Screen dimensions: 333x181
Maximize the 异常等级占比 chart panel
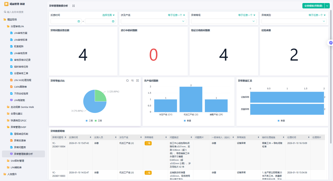pyautogui.click(x=137, y=81)
